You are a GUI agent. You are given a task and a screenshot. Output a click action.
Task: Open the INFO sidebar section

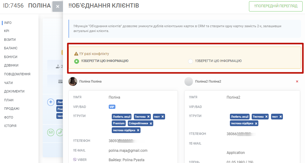[x=8, y=23]
